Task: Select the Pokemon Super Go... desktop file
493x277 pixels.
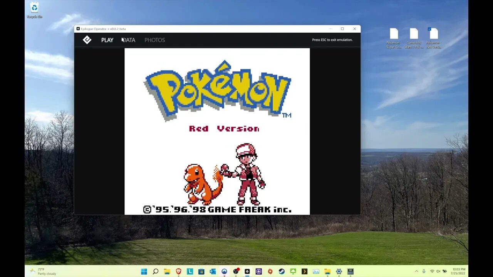Action: [394, 38]
